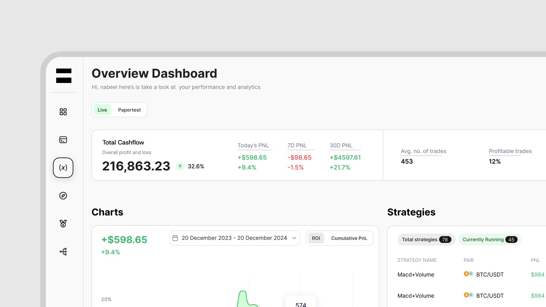This screenshot has height=307, width=546.
Task: Click +$598.65 under Today's PNL
Action: [x=252, y=158]
